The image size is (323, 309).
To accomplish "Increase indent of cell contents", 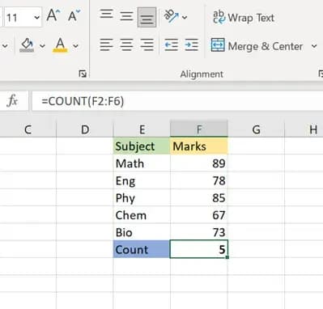I will click(192, 44).
